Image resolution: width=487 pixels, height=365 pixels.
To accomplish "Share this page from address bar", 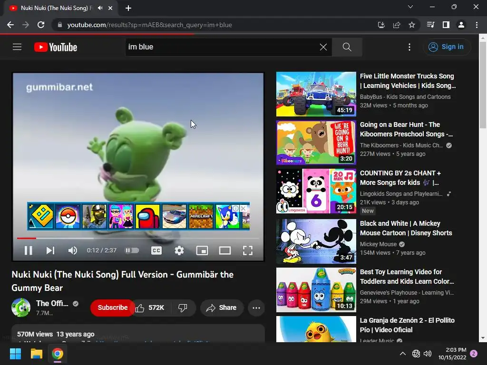I will (397, 25).
